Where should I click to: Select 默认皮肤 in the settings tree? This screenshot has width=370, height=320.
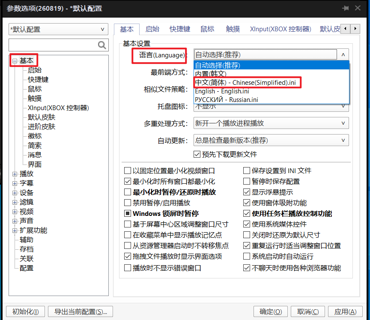point(41,117)
